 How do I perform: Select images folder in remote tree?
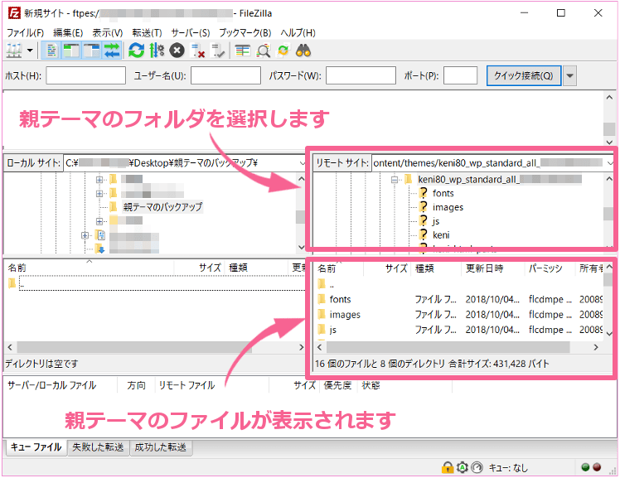[x=448, y=207]
